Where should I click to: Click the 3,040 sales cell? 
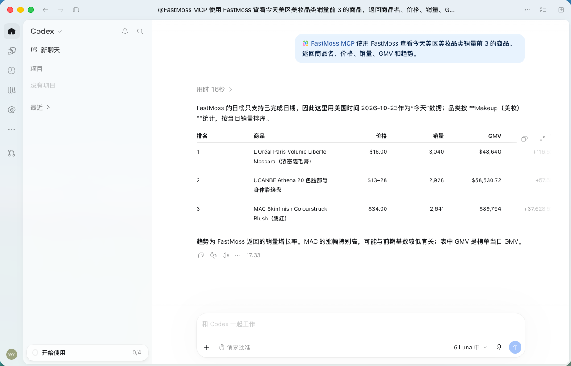(x=437, y=152)
